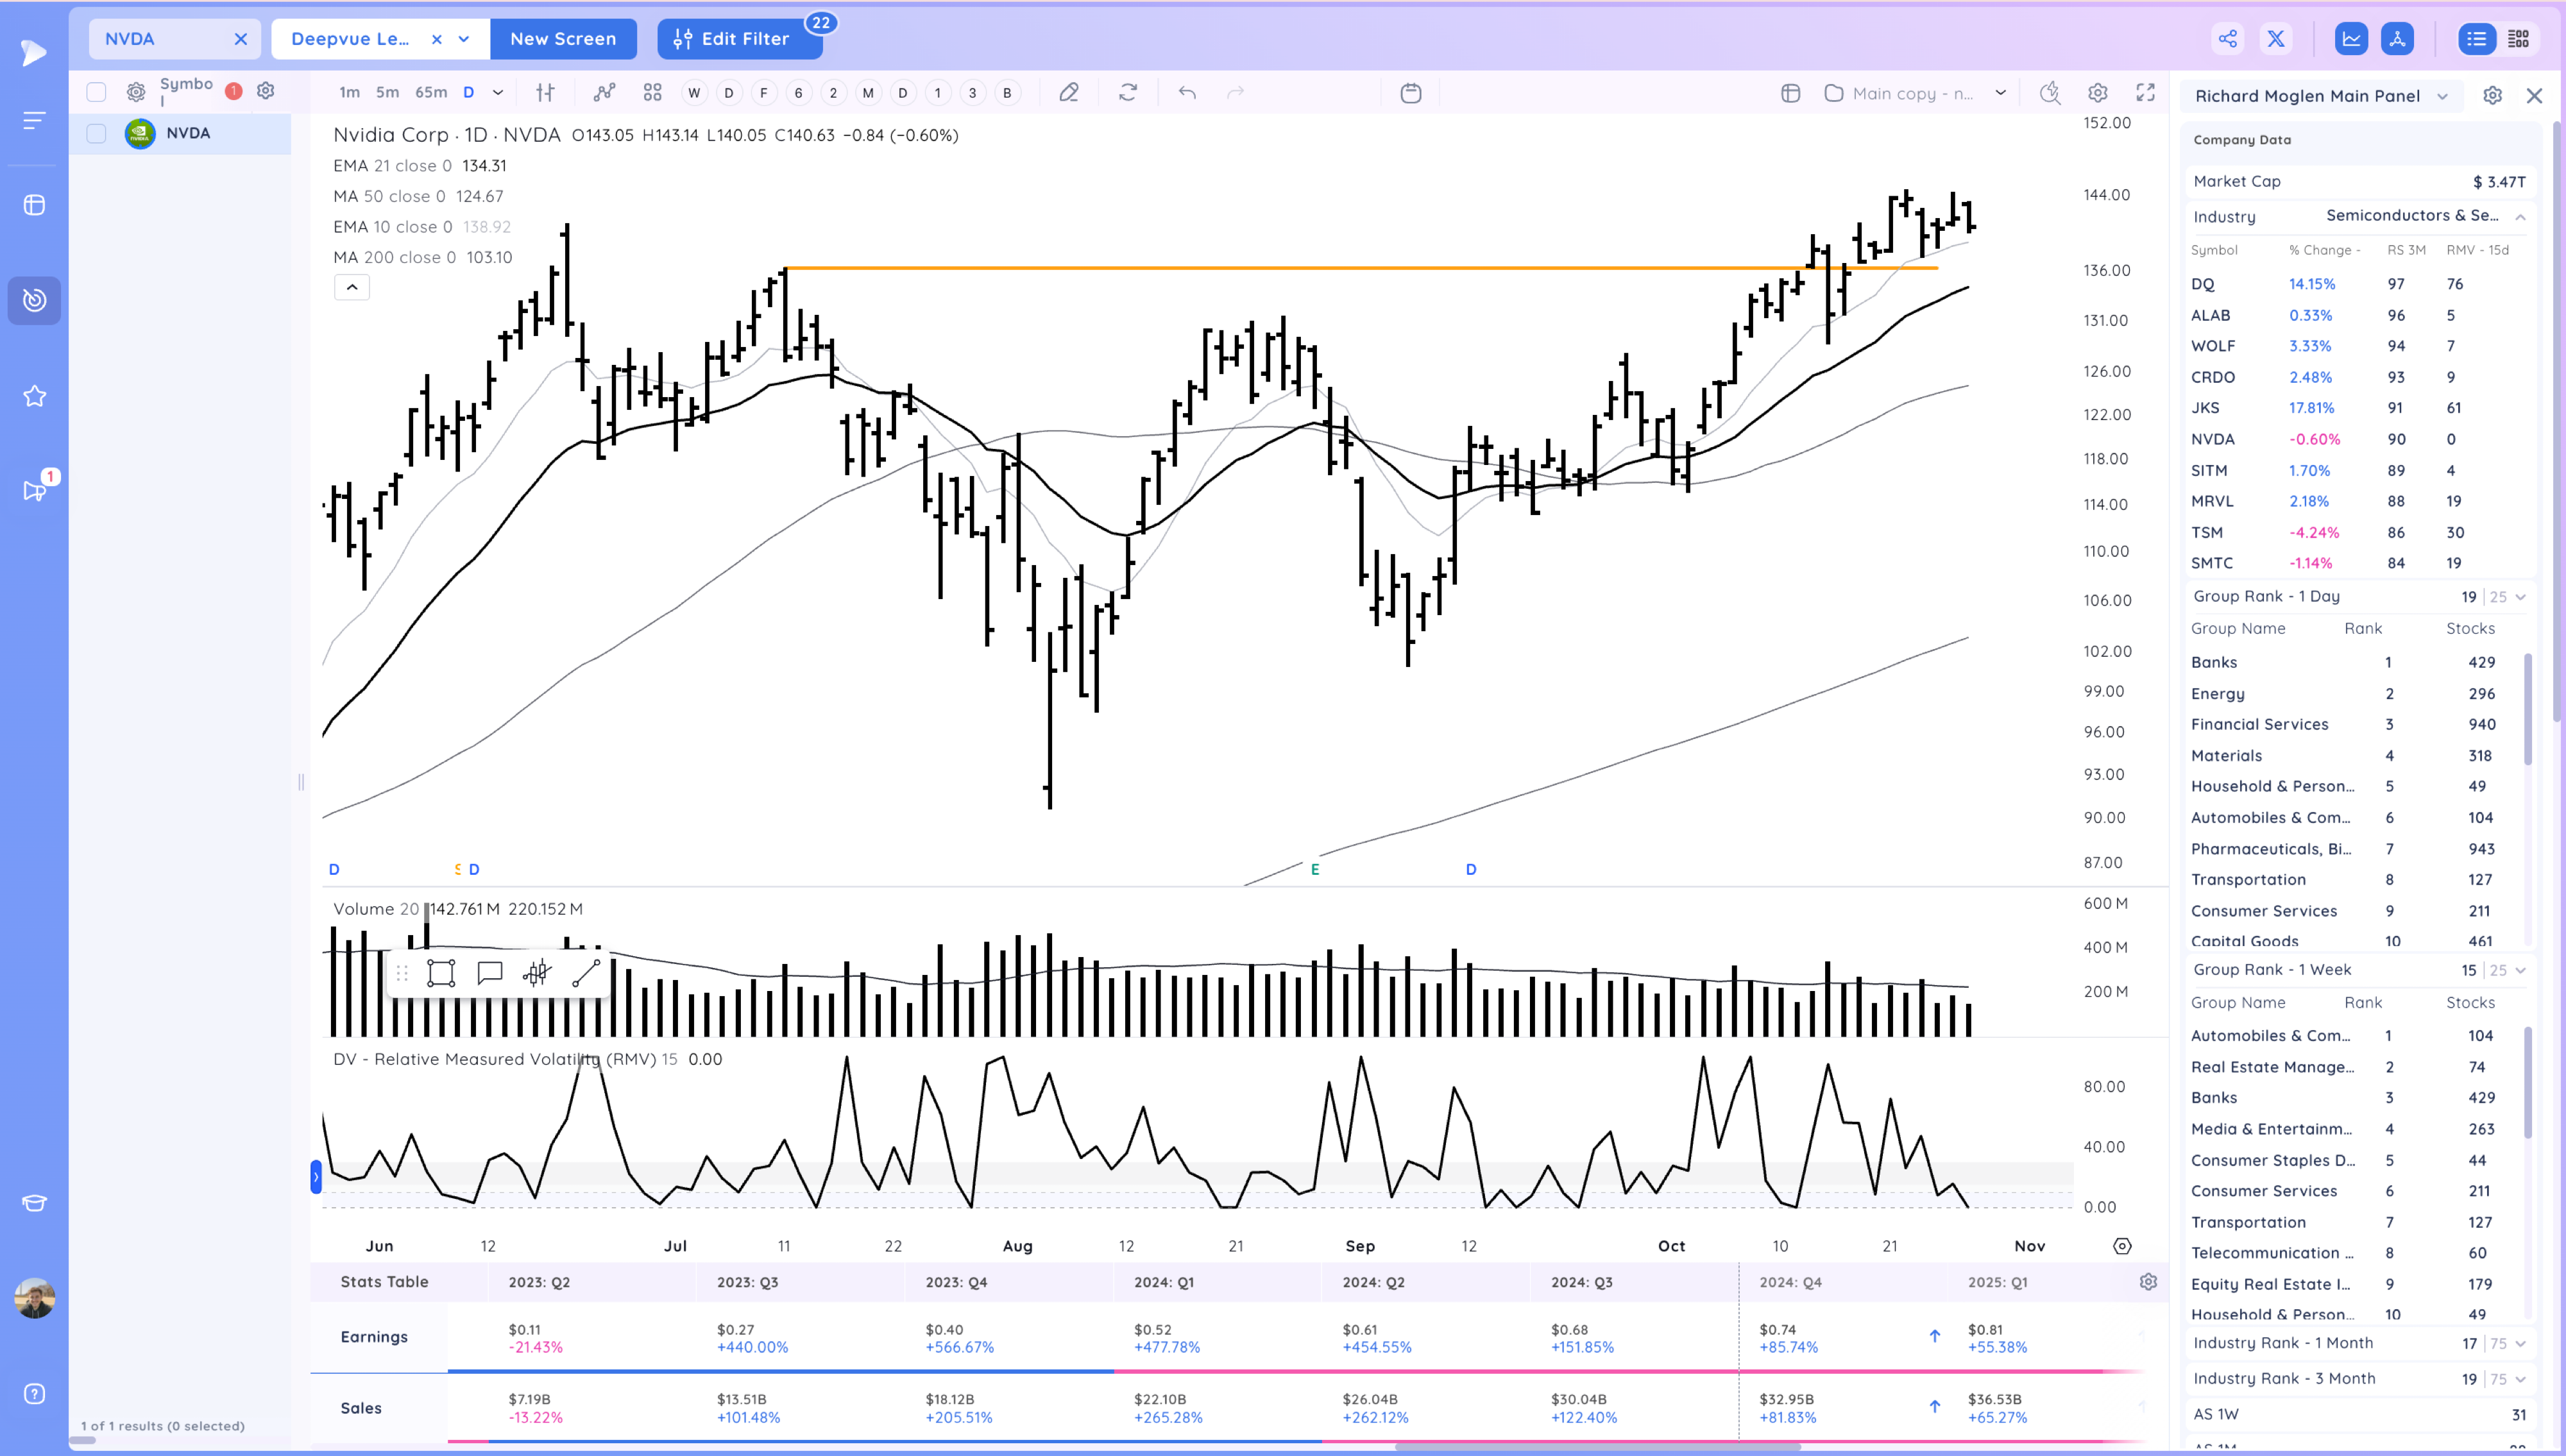Click the fullscreen expand icon
The image size is (2566, 1456).
2145,93
